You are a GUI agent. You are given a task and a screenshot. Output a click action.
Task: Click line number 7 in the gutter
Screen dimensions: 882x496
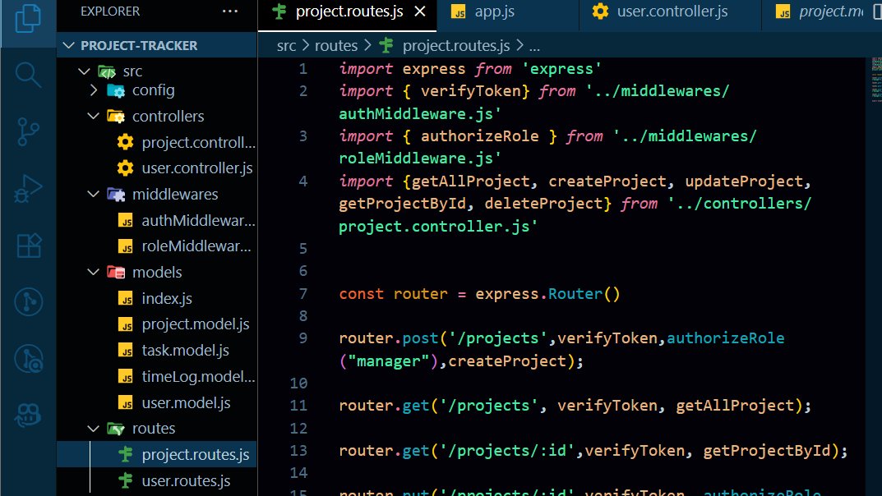pyautogui.click(x=302, y=294)
